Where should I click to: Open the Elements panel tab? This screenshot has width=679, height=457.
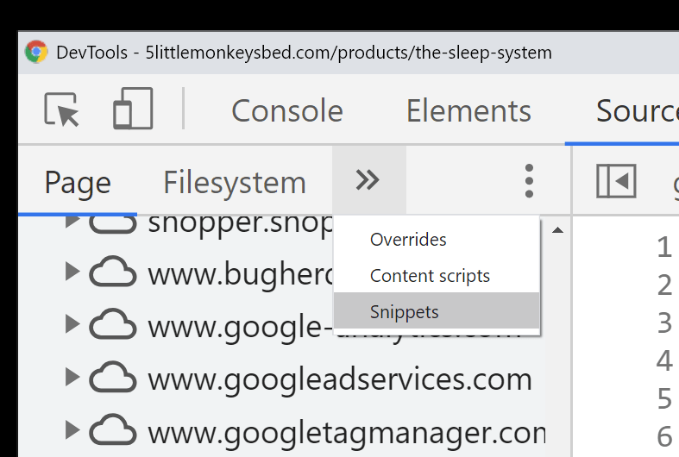468,111
